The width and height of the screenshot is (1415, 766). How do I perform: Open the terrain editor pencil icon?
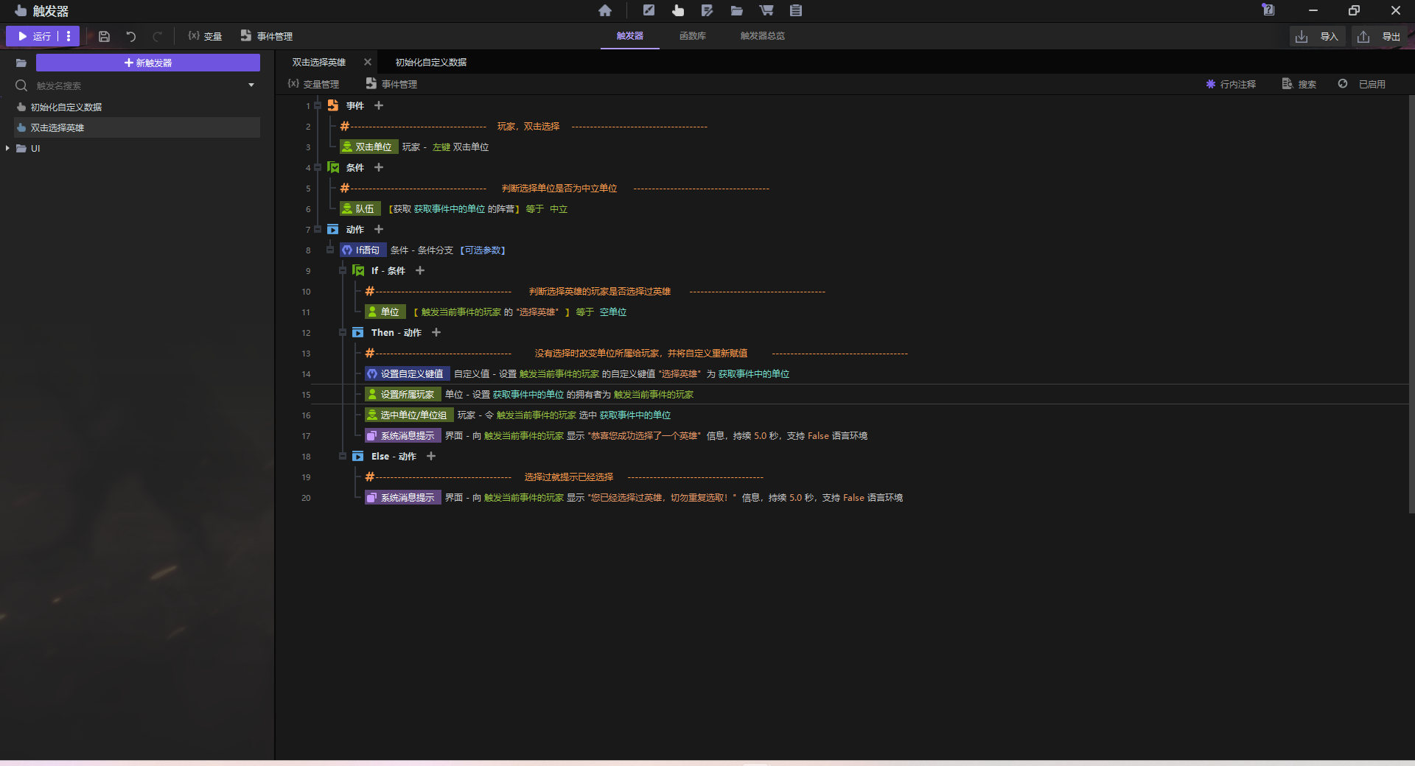click(649, 10)
